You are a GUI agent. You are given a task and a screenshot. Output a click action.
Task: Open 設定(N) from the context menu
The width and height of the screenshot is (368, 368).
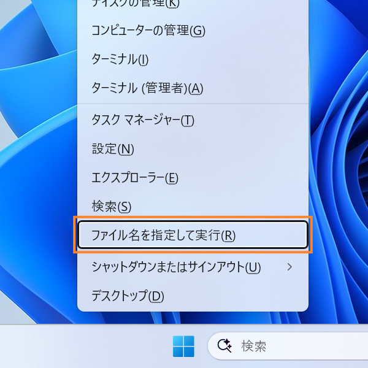click(x=193, y=149)
